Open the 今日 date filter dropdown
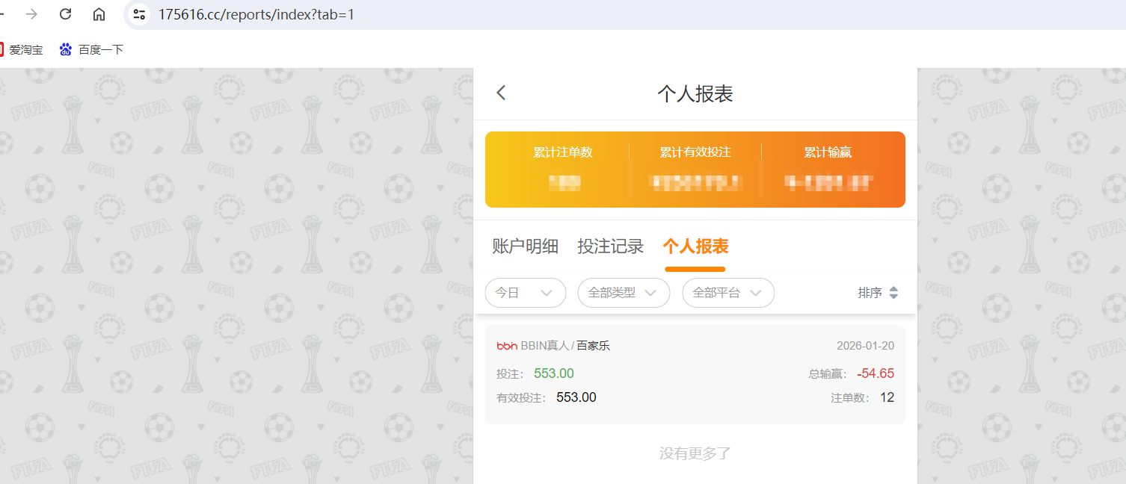The height and width of the screenshot is (484, 1126). coord(526,293)
